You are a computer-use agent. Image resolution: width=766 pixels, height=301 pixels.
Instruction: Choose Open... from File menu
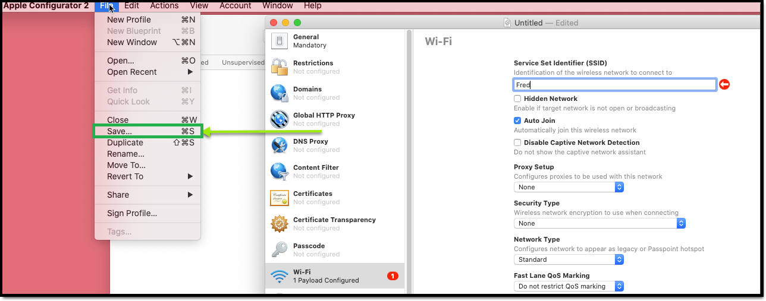(147, 61)
